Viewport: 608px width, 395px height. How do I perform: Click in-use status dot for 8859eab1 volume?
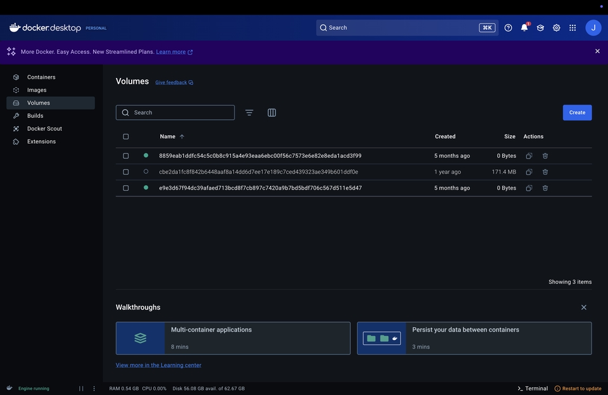pos(146,155)
